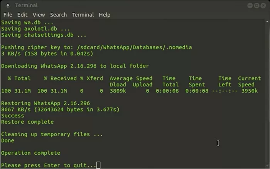Click the Terminal title text

pos(26,5)
